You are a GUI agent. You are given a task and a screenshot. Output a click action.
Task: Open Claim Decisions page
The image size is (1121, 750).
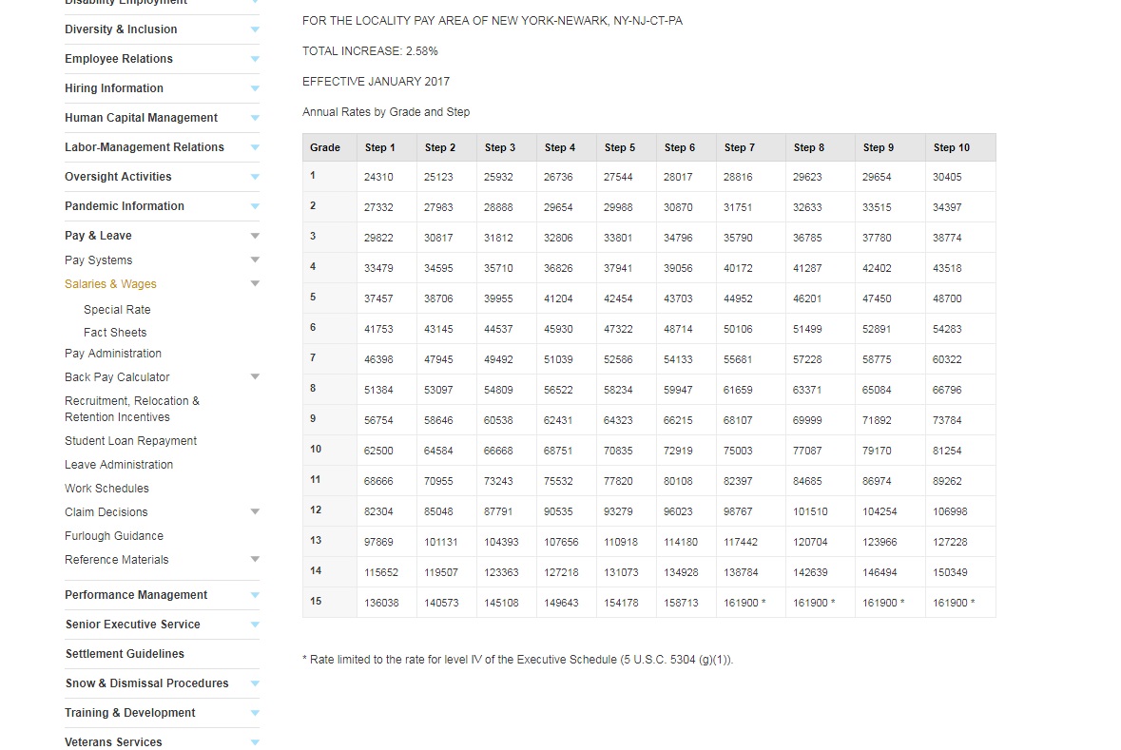pyautogui.click(x=106, y=512)
